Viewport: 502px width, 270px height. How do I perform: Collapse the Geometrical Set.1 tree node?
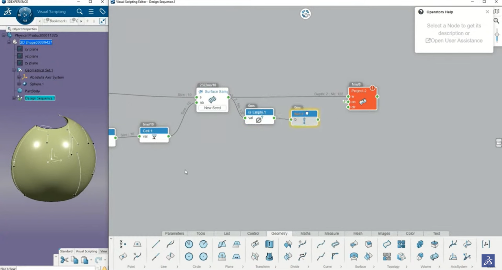14,70
